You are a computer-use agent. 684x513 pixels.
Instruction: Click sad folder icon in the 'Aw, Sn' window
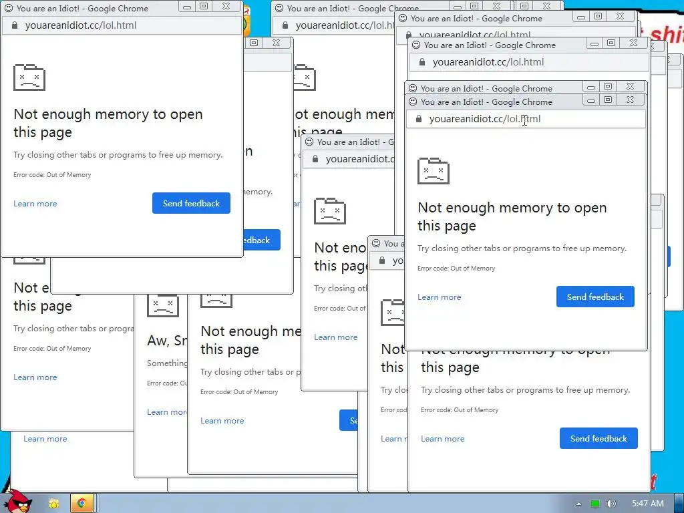(x=163, y=305)
